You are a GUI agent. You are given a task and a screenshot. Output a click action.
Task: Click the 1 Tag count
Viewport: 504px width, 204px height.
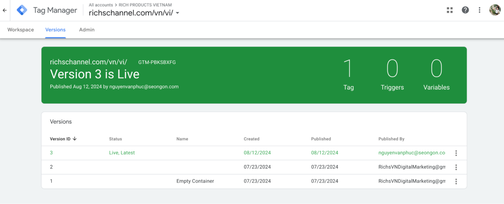pos(348,75)
